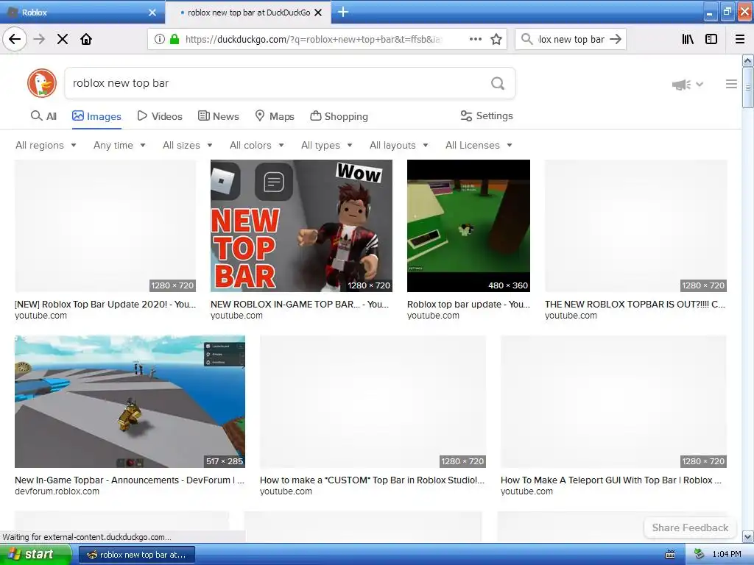Image resolution: width=754 pixels, height=565 pixels.
Task: Open the green Roblox top bar update thumbnail
Action: [x=468, y=226]
